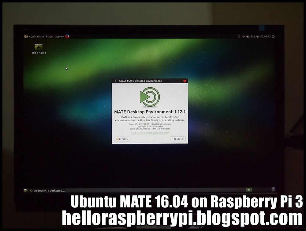Open the Bluetooth indicator
306x231 pixels.
[x=239, y=36]
